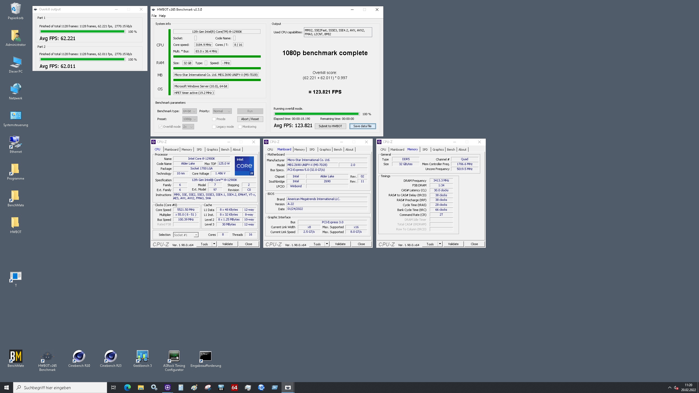This screenshot has width=699, height=393.
Task: Open the Help menu in HWBOT x265
Action: click(162, 16)
